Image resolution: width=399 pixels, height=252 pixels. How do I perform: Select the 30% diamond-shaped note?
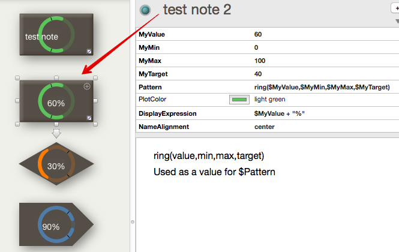(x=56, y=164)
